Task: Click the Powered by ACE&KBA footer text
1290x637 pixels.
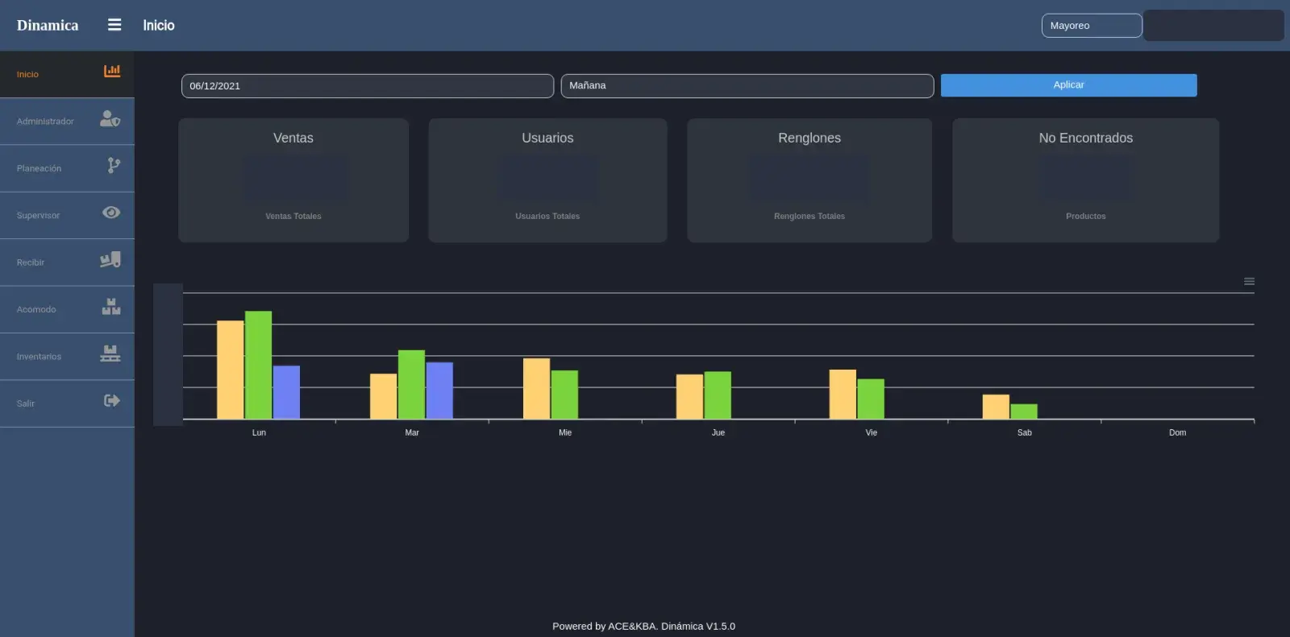Action: click(644, 626)
